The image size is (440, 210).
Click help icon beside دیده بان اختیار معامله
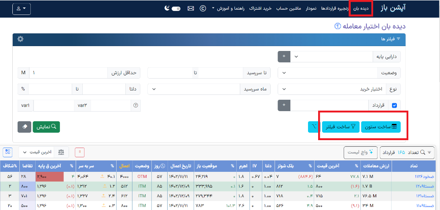point(337,26)
